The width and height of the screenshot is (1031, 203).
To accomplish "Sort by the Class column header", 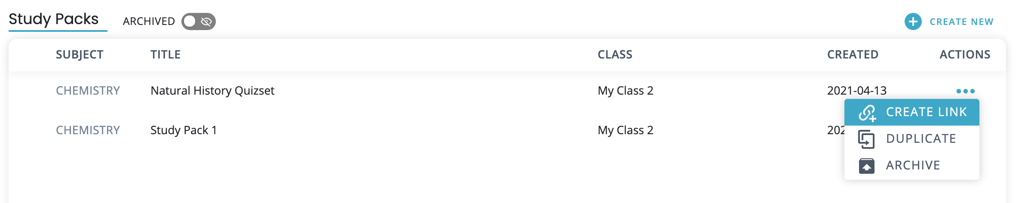I will 615,55.
